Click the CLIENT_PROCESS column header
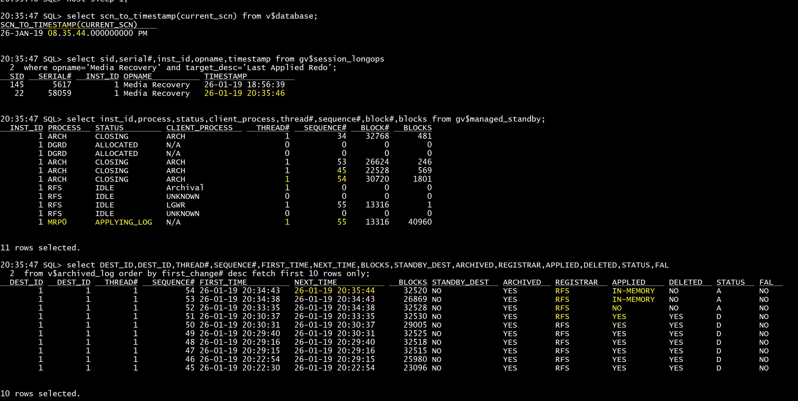The image size is (798, 401). click(199, 128)
